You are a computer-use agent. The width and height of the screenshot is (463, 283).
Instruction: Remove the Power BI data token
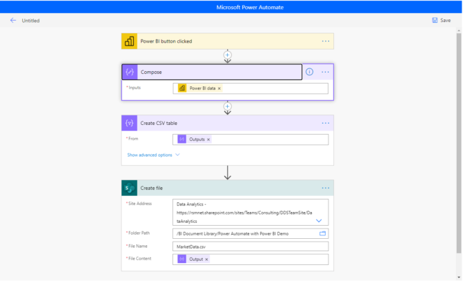[219, 88]
